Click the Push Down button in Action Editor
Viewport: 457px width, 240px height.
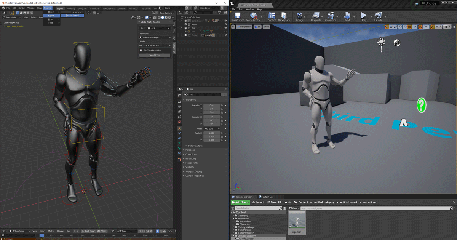pyautogui.click(x=89, y=231)
